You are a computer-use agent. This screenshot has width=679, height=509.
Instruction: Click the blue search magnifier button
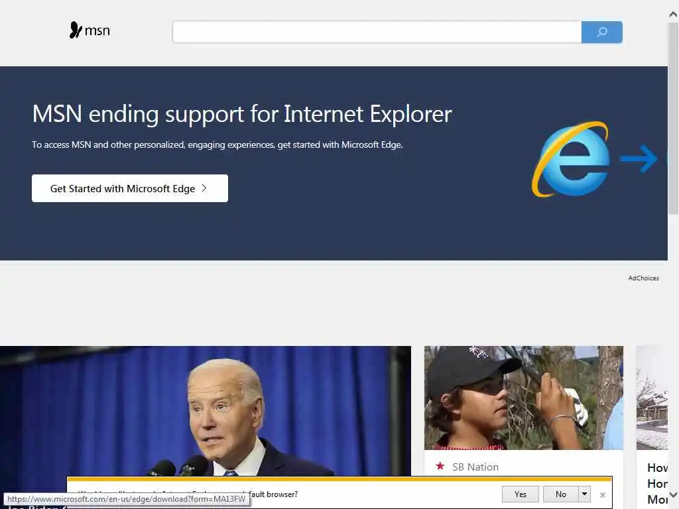(602, 32)
